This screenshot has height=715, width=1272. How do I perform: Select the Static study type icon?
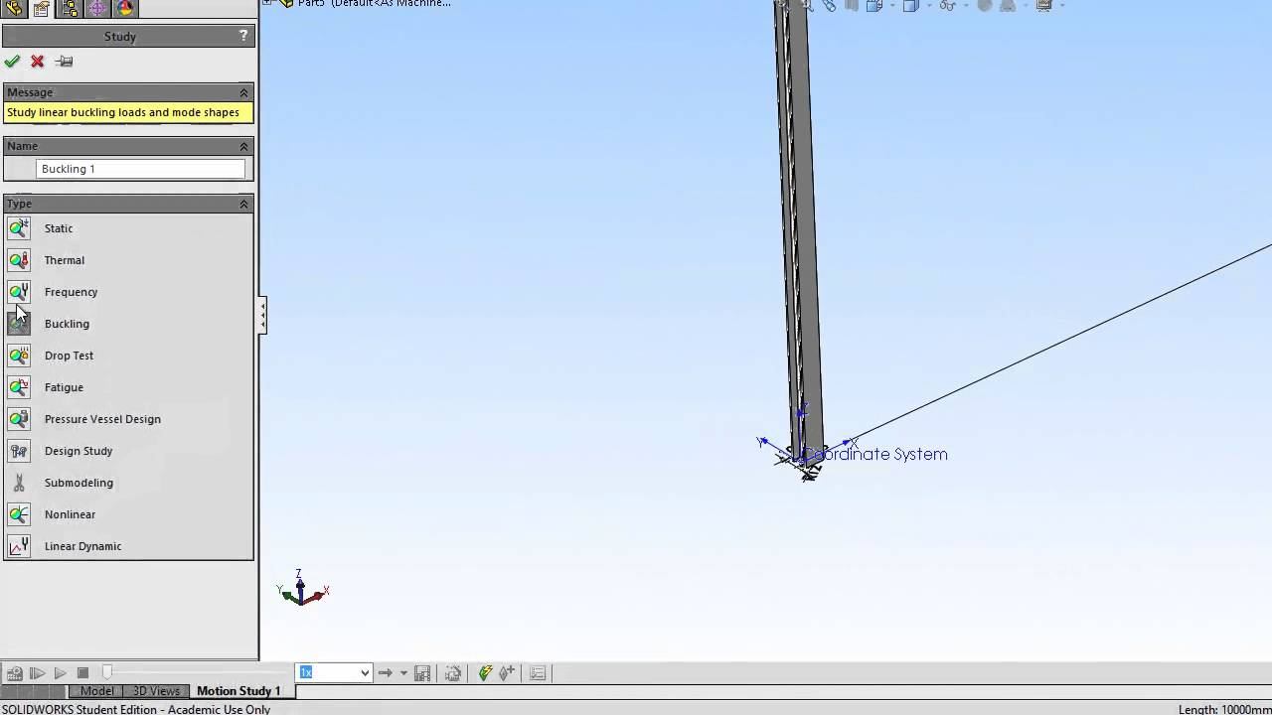pyautogui.click(x=19, y=228)
